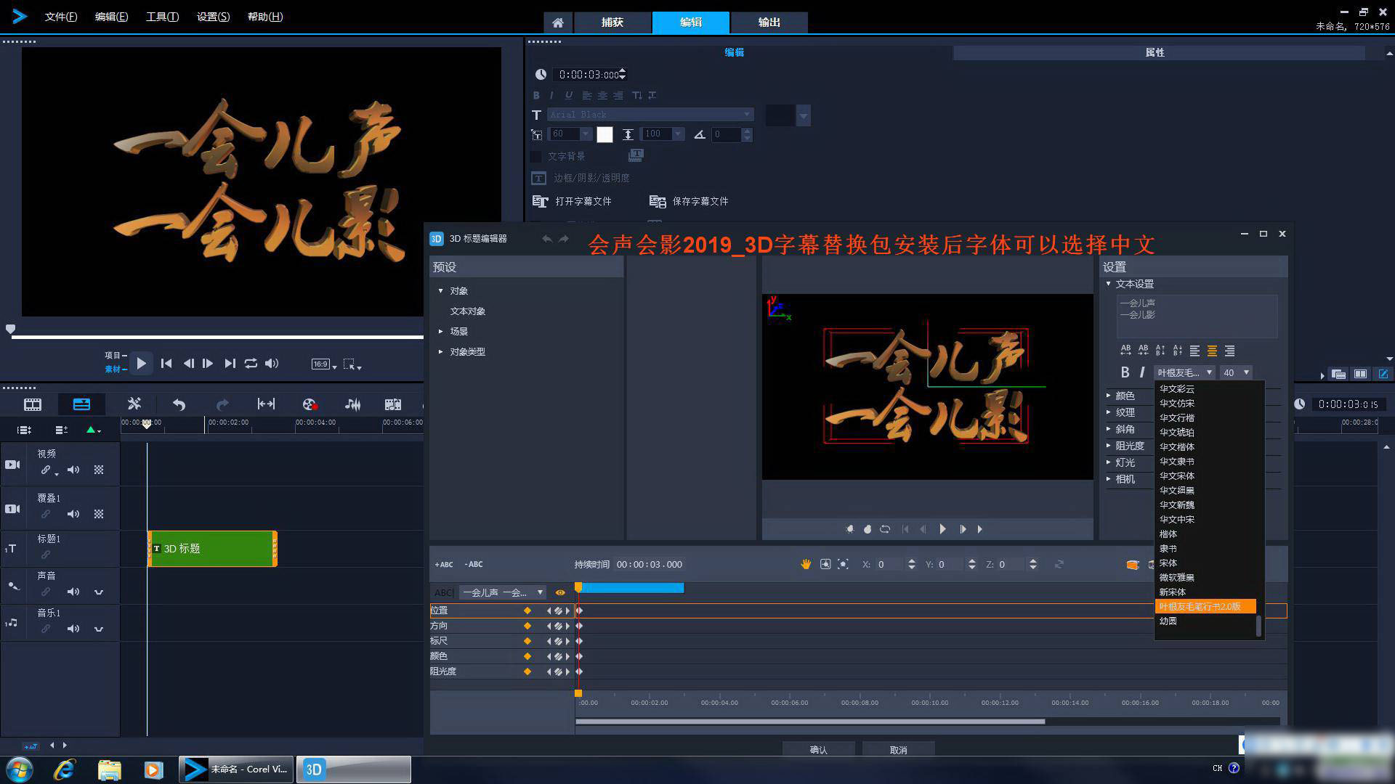1395x784 pixels.
Task: Increase character spacing icon in settings
Action: 1125,351
